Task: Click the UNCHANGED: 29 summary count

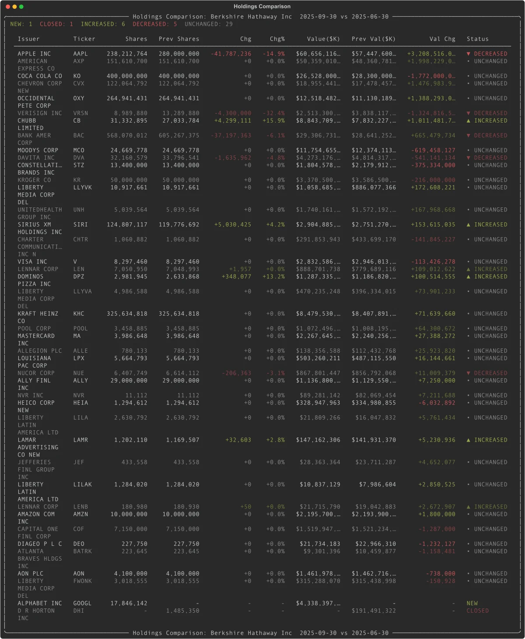Action: (x=209, y=24)
